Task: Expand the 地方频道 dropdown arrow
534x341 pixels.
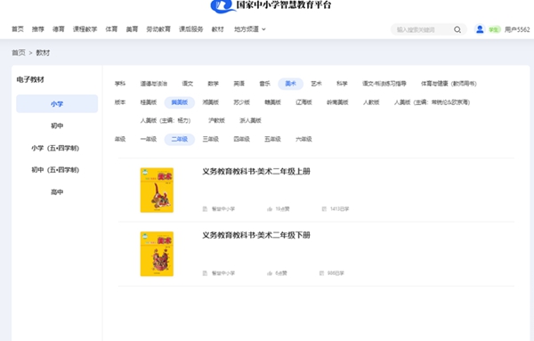Action: [x=263, y=29]
